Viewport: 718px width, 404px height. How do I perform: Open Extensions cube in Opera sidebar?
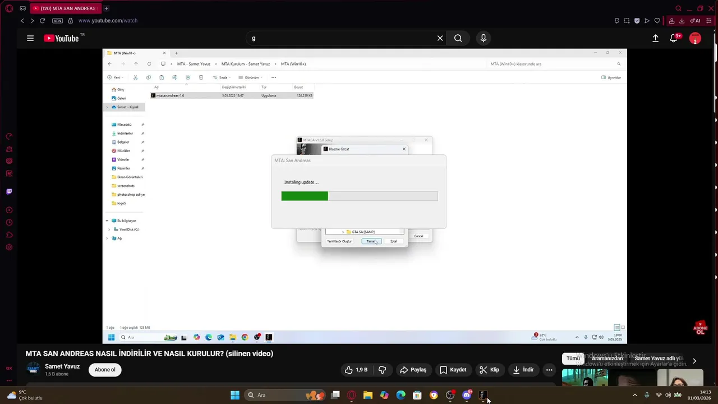click(x=9, y=235)
